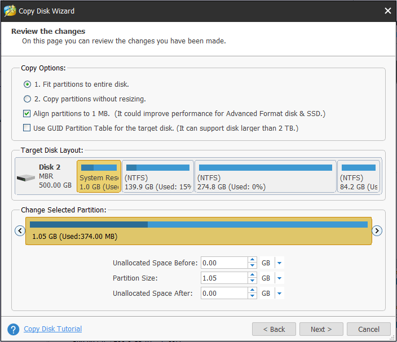Select the System Reserved 1.0 GB partition
Screen dimensions: 397x342
[99, 176]
